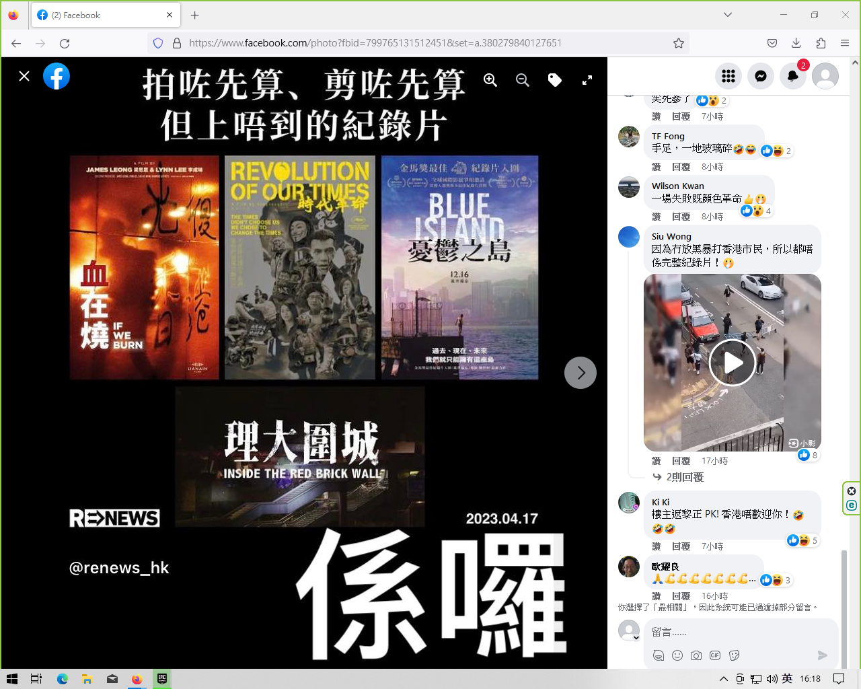Open Wilson Kwan's profile name
Screen dimensions: 861x689
(x=677, y=186)
